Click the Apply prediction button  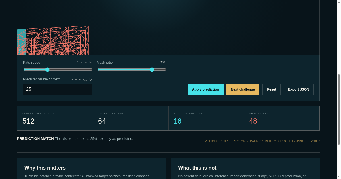click(x=205, y=89)
